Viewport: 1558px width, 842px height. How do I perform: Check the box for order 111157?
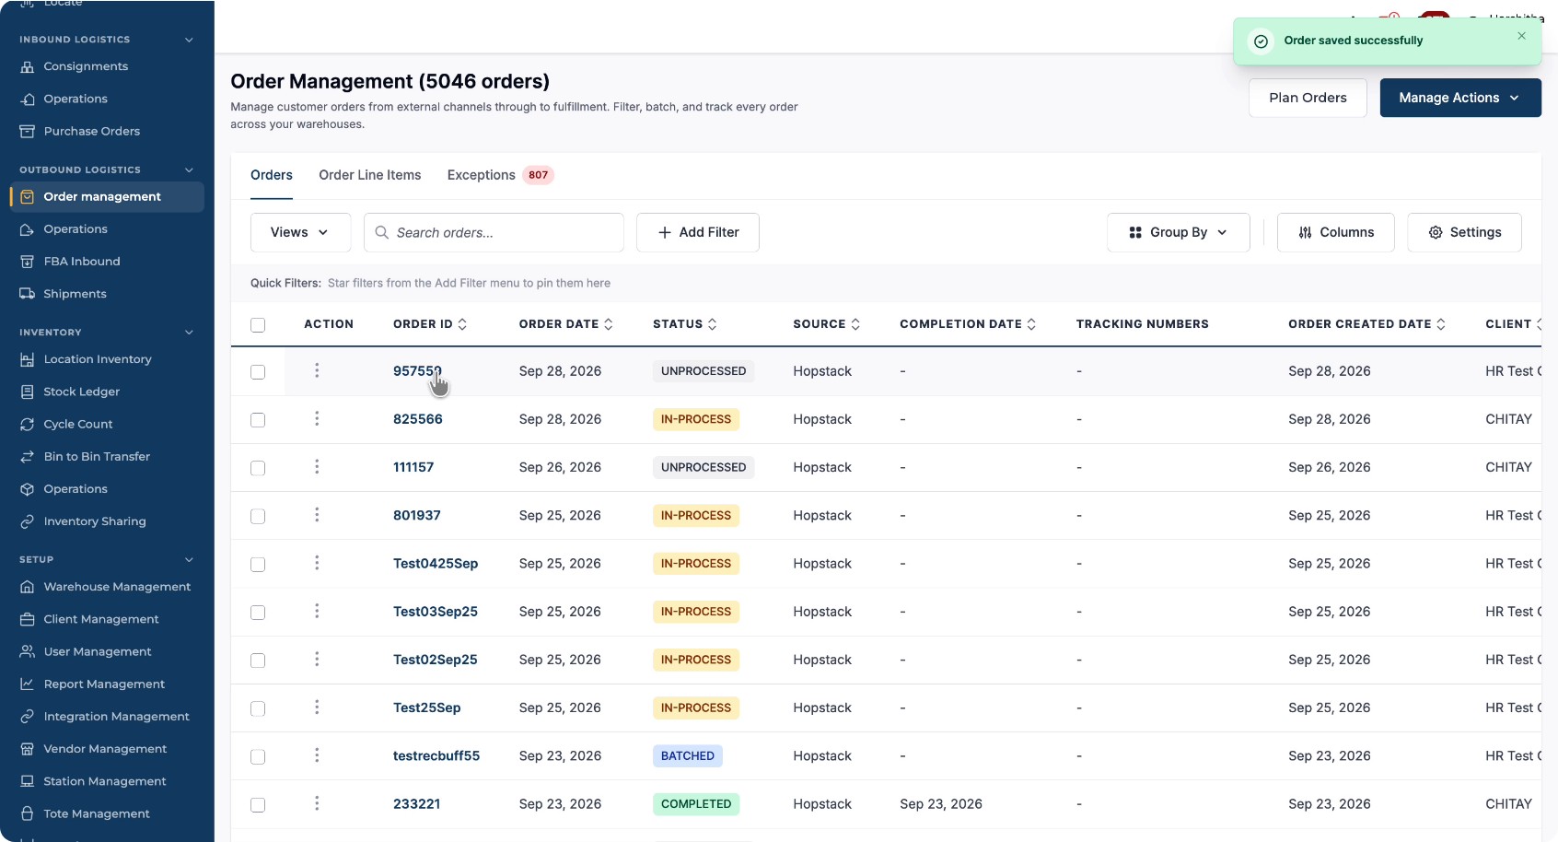tap(258, 468)
